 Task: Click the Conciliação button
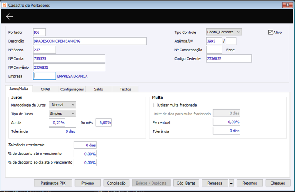coord(116,183)
